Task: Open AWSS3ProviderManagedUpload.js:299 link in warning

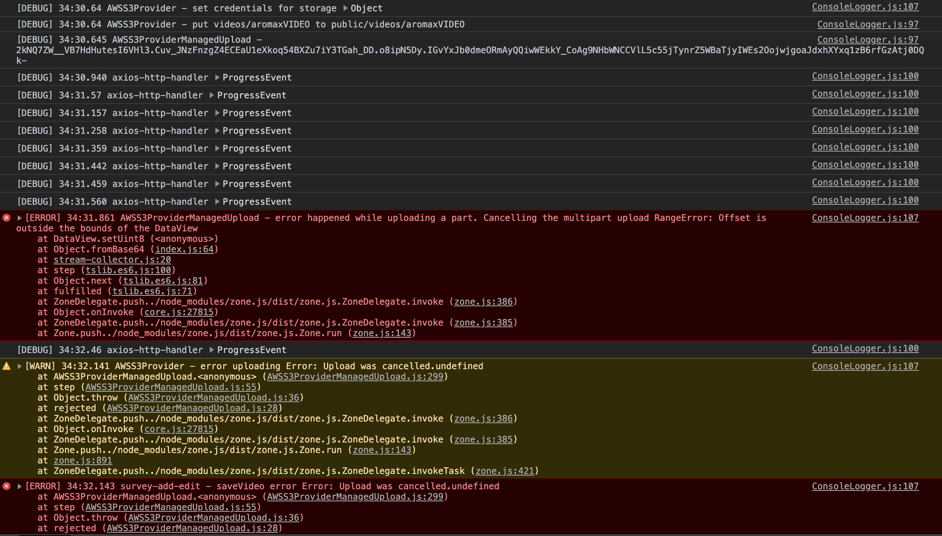Action: point(355,377)
